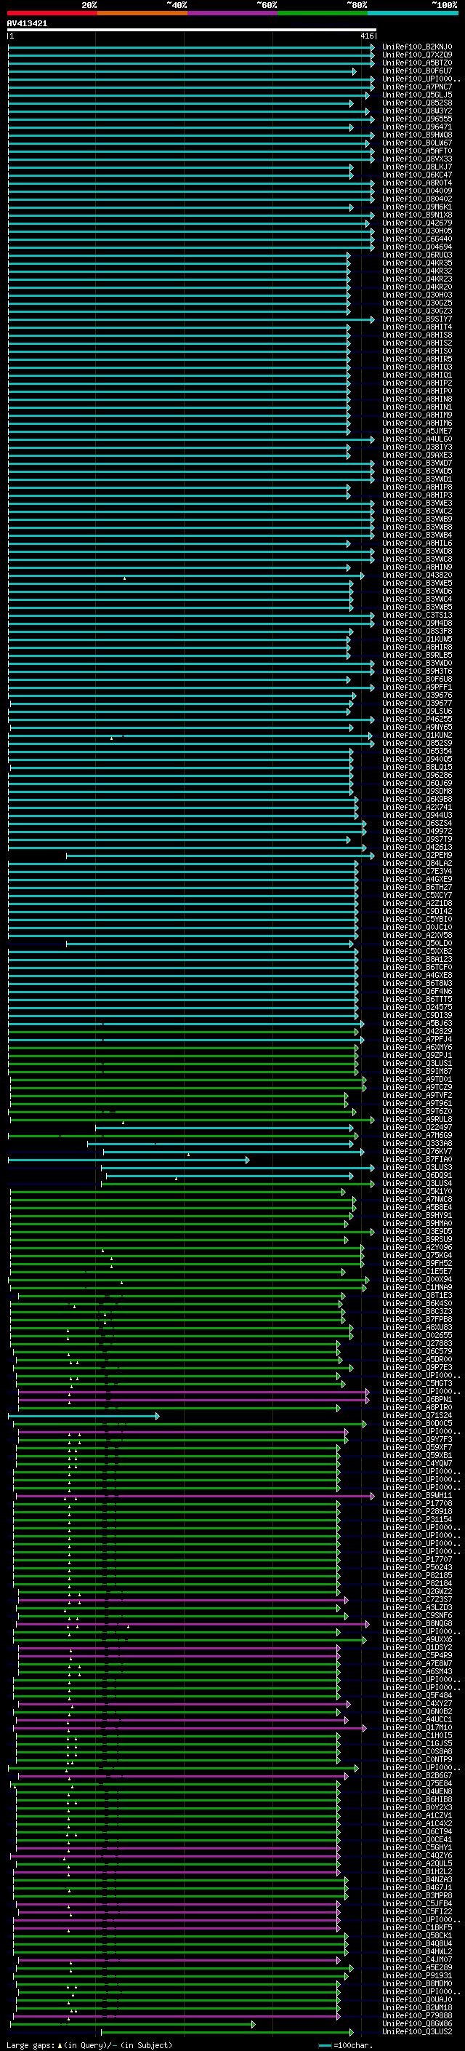Viewport: 465px width, 2051px height.
Task: Select hit label UniRef100_Q96555
Action: tap(417, 119)
